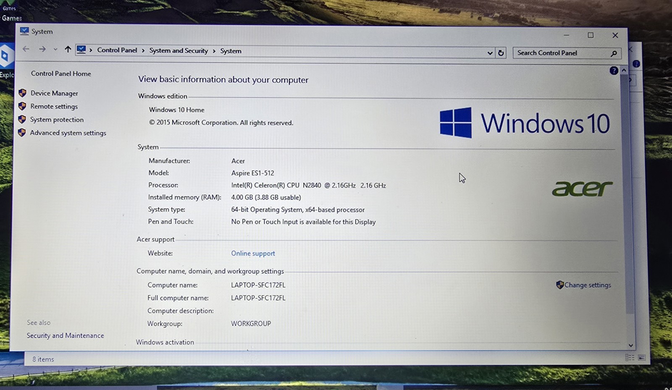Click Games desktop shortcut
This screenshot has width=672, height=390.
pos(11,13)
